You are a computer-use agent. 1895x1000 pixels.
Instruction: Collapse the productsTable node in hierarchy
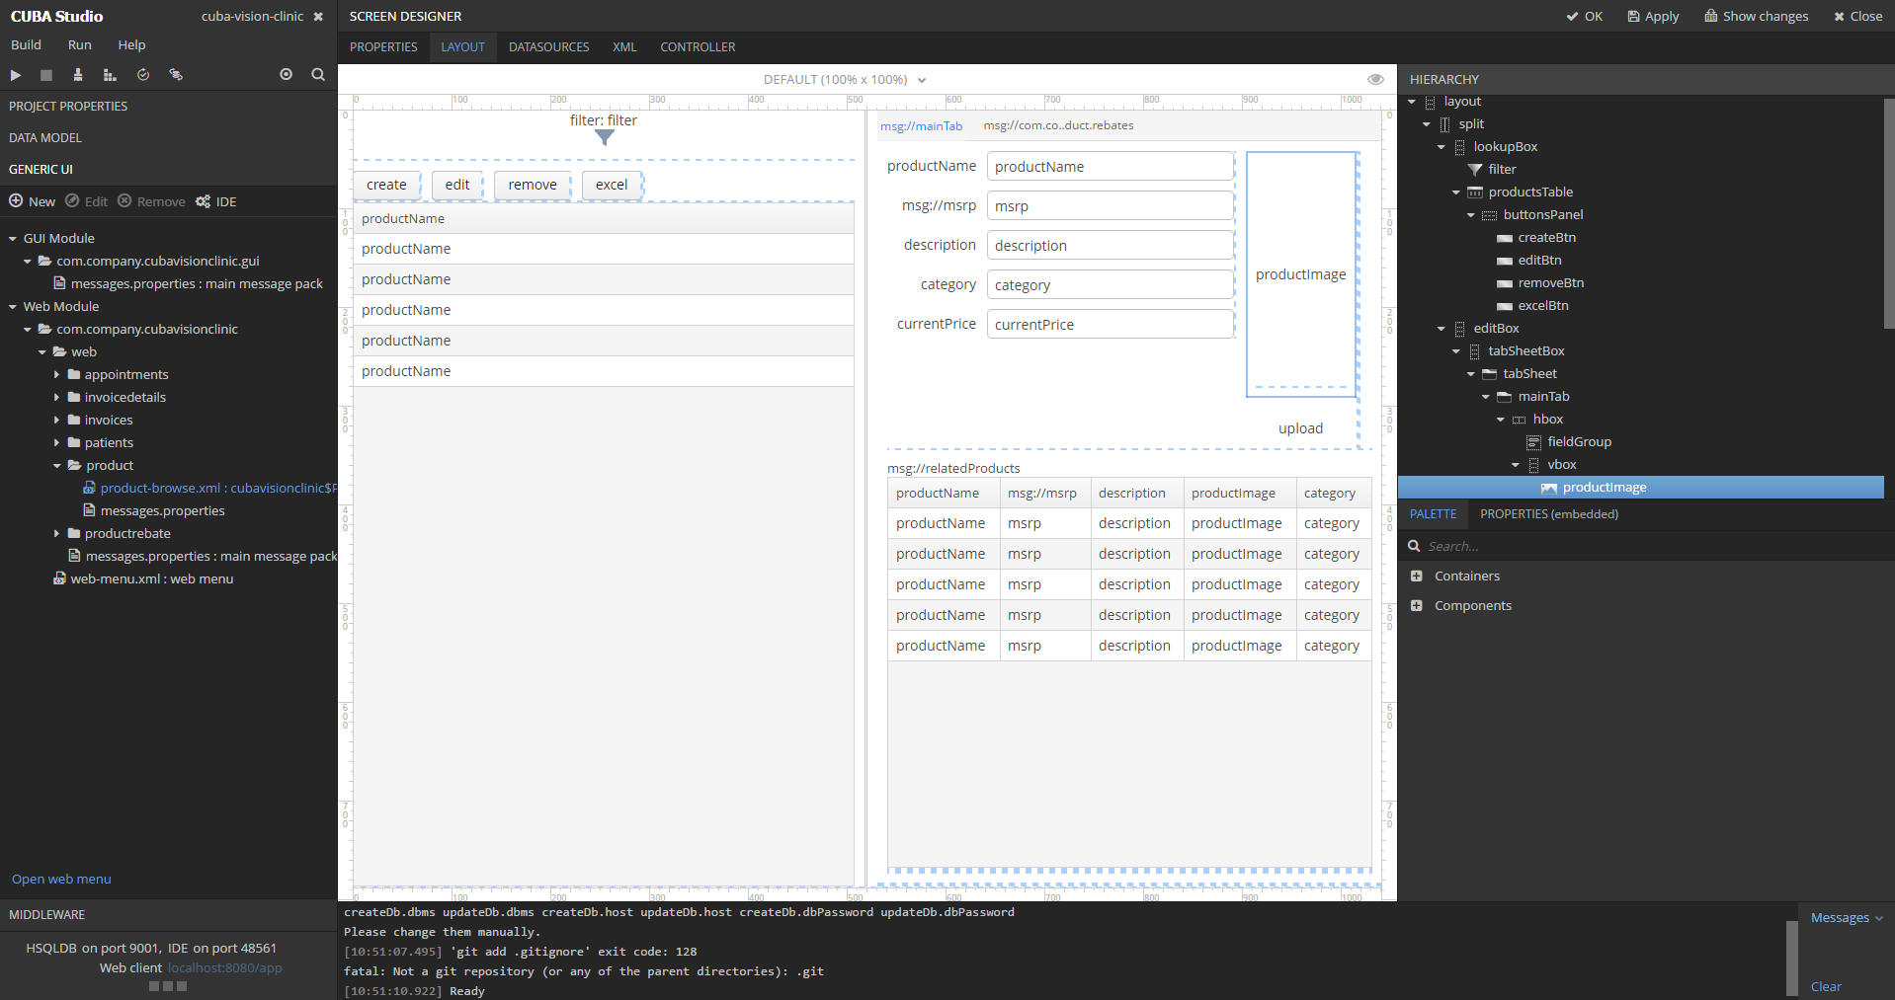point(1456,192)
